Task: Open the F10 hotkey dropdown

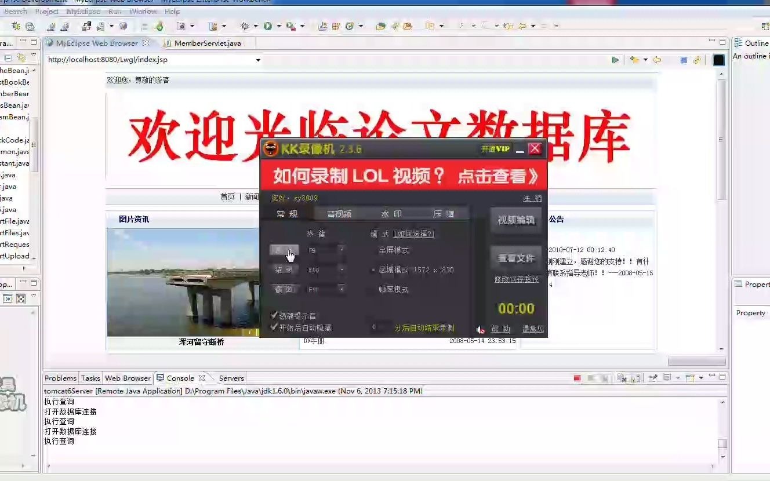Action: pos(342,269)
